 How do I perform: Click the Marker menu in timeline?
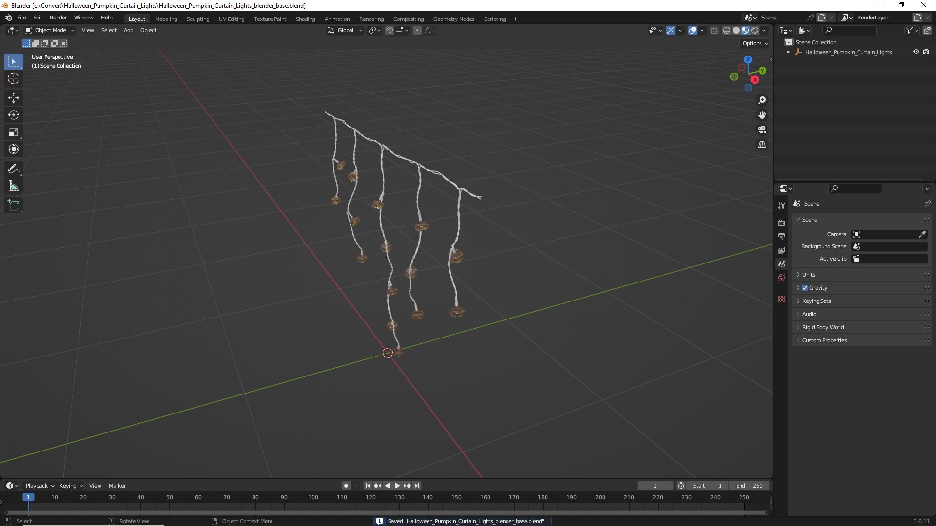click(117, 486)
